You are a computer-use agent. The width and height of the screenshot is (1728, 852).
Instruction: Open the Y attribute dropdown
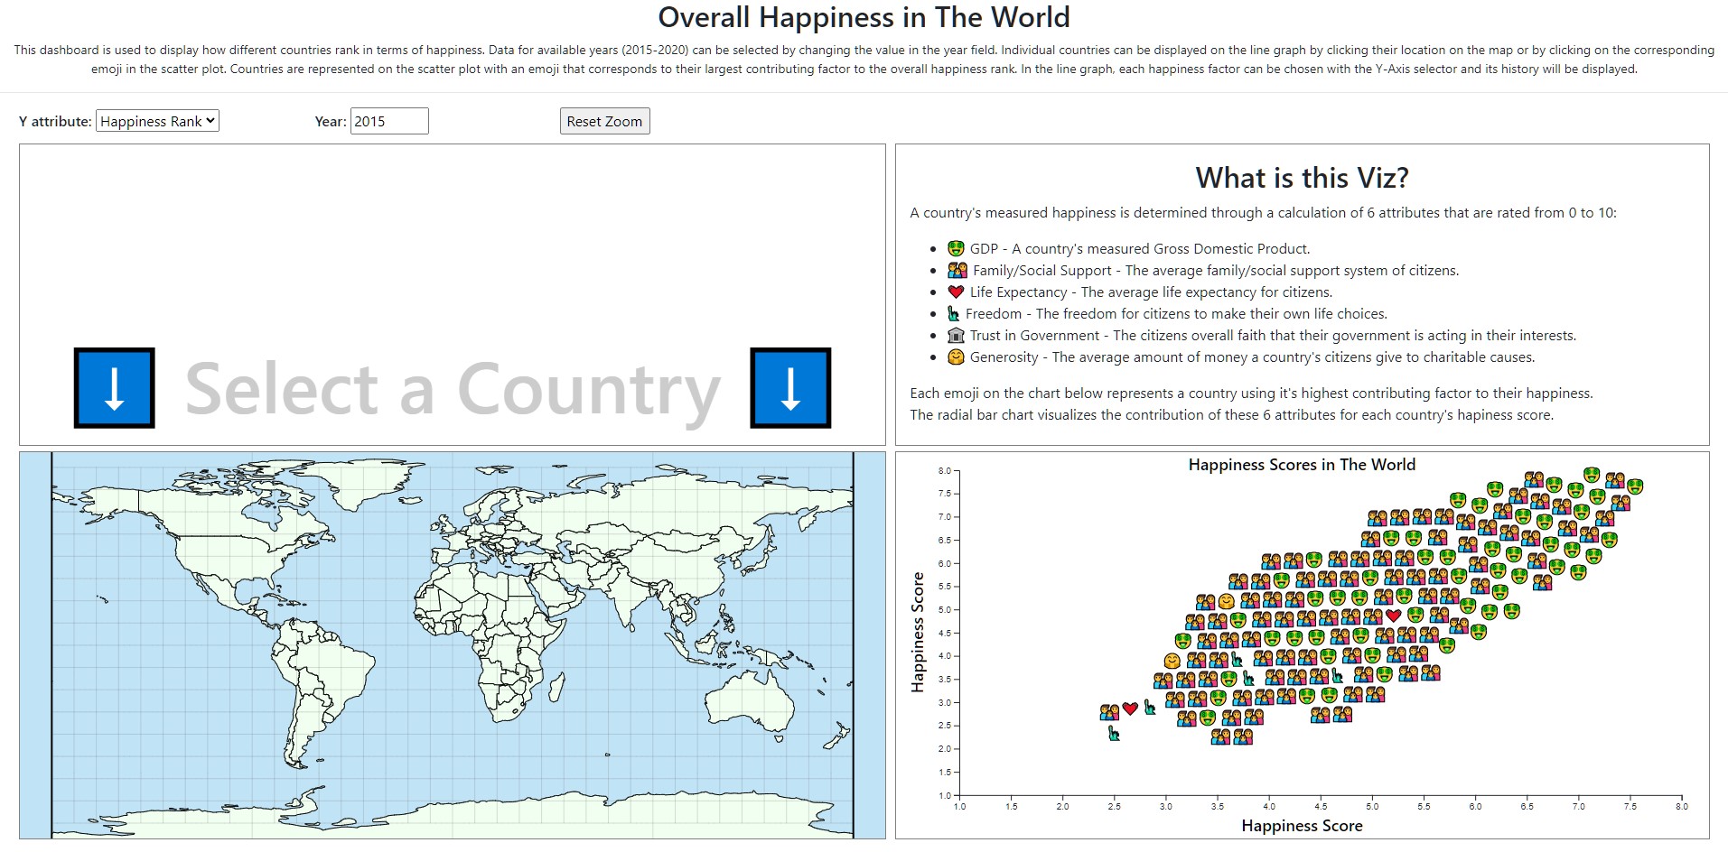tap(157, 120)
